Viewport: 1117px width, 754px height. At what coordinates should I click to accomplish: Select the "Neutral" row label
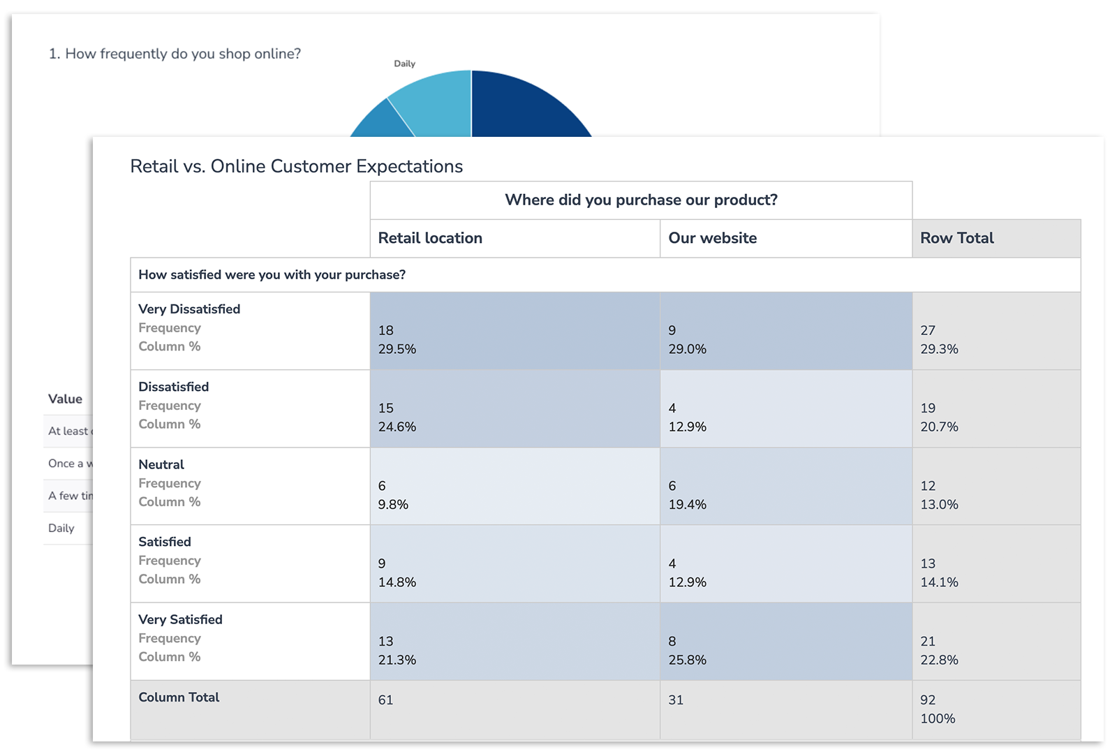161,464
